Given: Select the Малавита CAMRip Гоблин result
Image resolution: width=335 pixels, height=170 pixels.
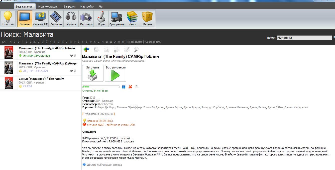Looking at the screenshot, I should click(40, 52).
